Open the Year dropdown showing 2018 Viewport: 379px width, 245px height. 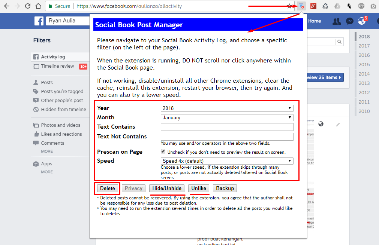(227, 108)
